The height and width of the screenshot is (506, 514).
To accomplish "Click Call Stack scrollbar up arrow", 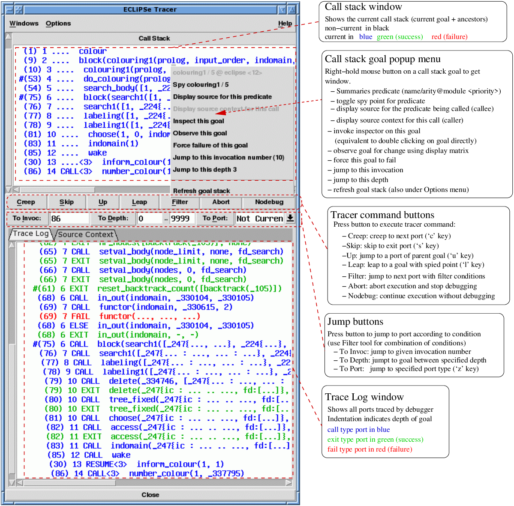I will click(9, 37).
